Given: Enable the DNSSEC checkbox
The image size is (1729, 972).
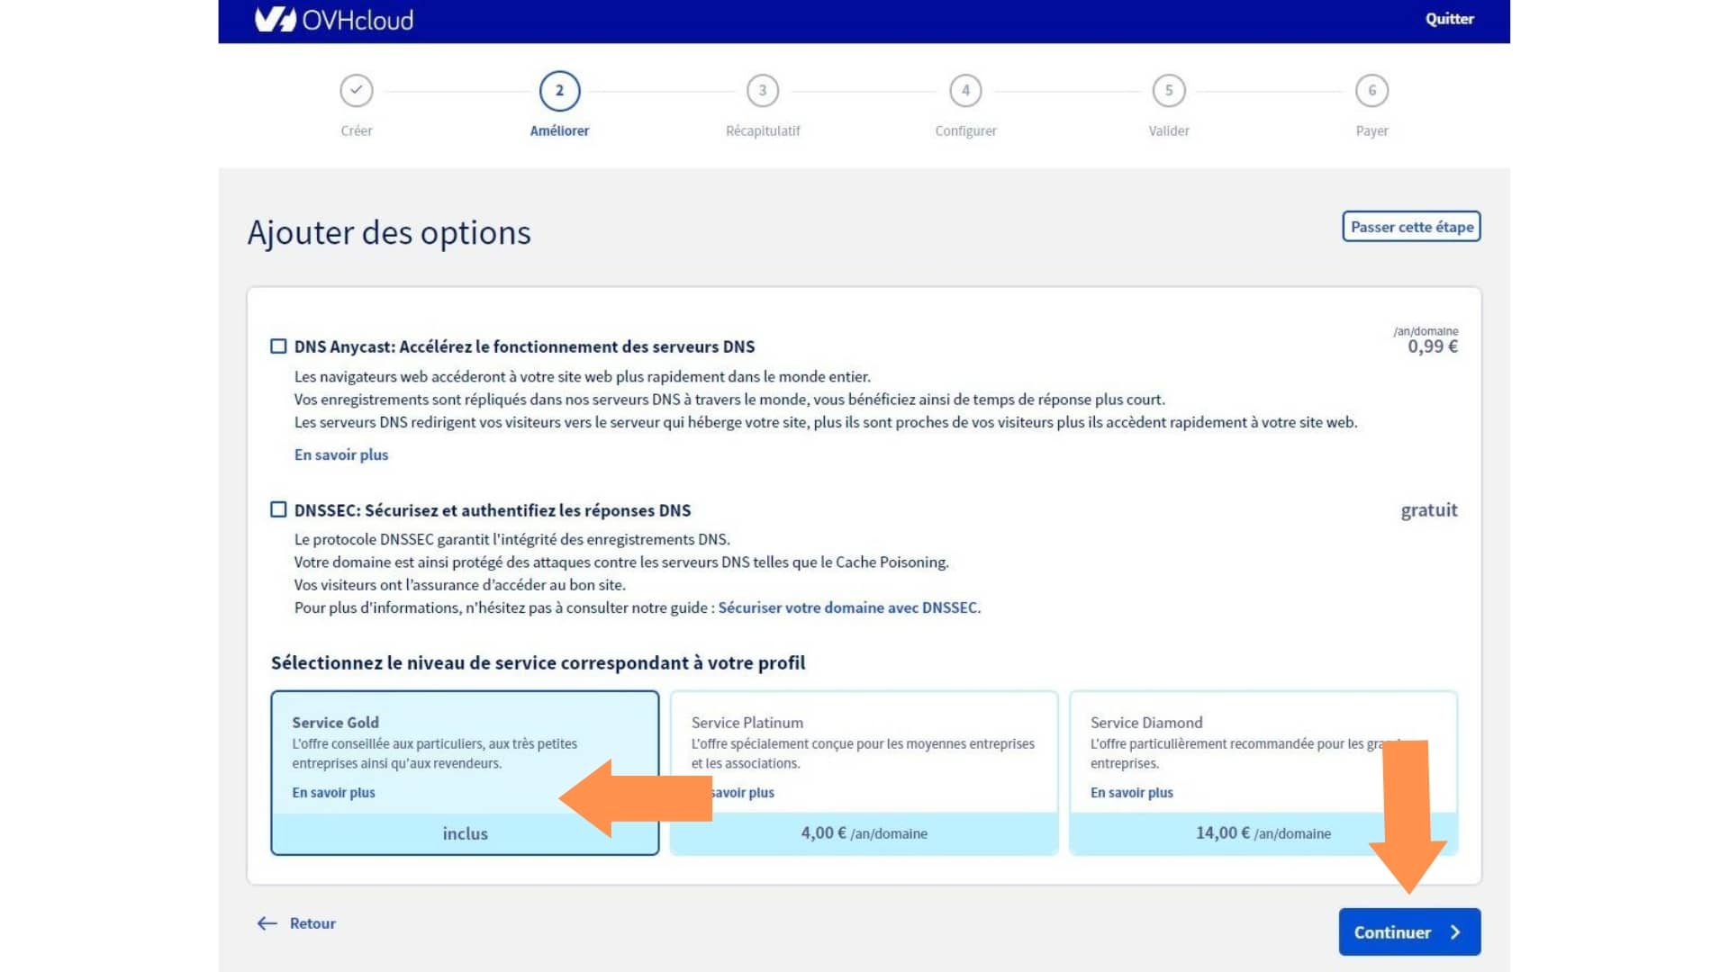Looking at the screenshot, I should tap(278, 509).
